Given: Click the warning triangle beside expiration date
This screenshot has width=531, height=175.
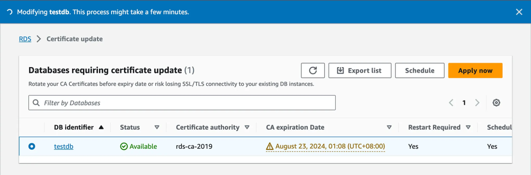Looking at the screenshot, I should pos(269,146).
